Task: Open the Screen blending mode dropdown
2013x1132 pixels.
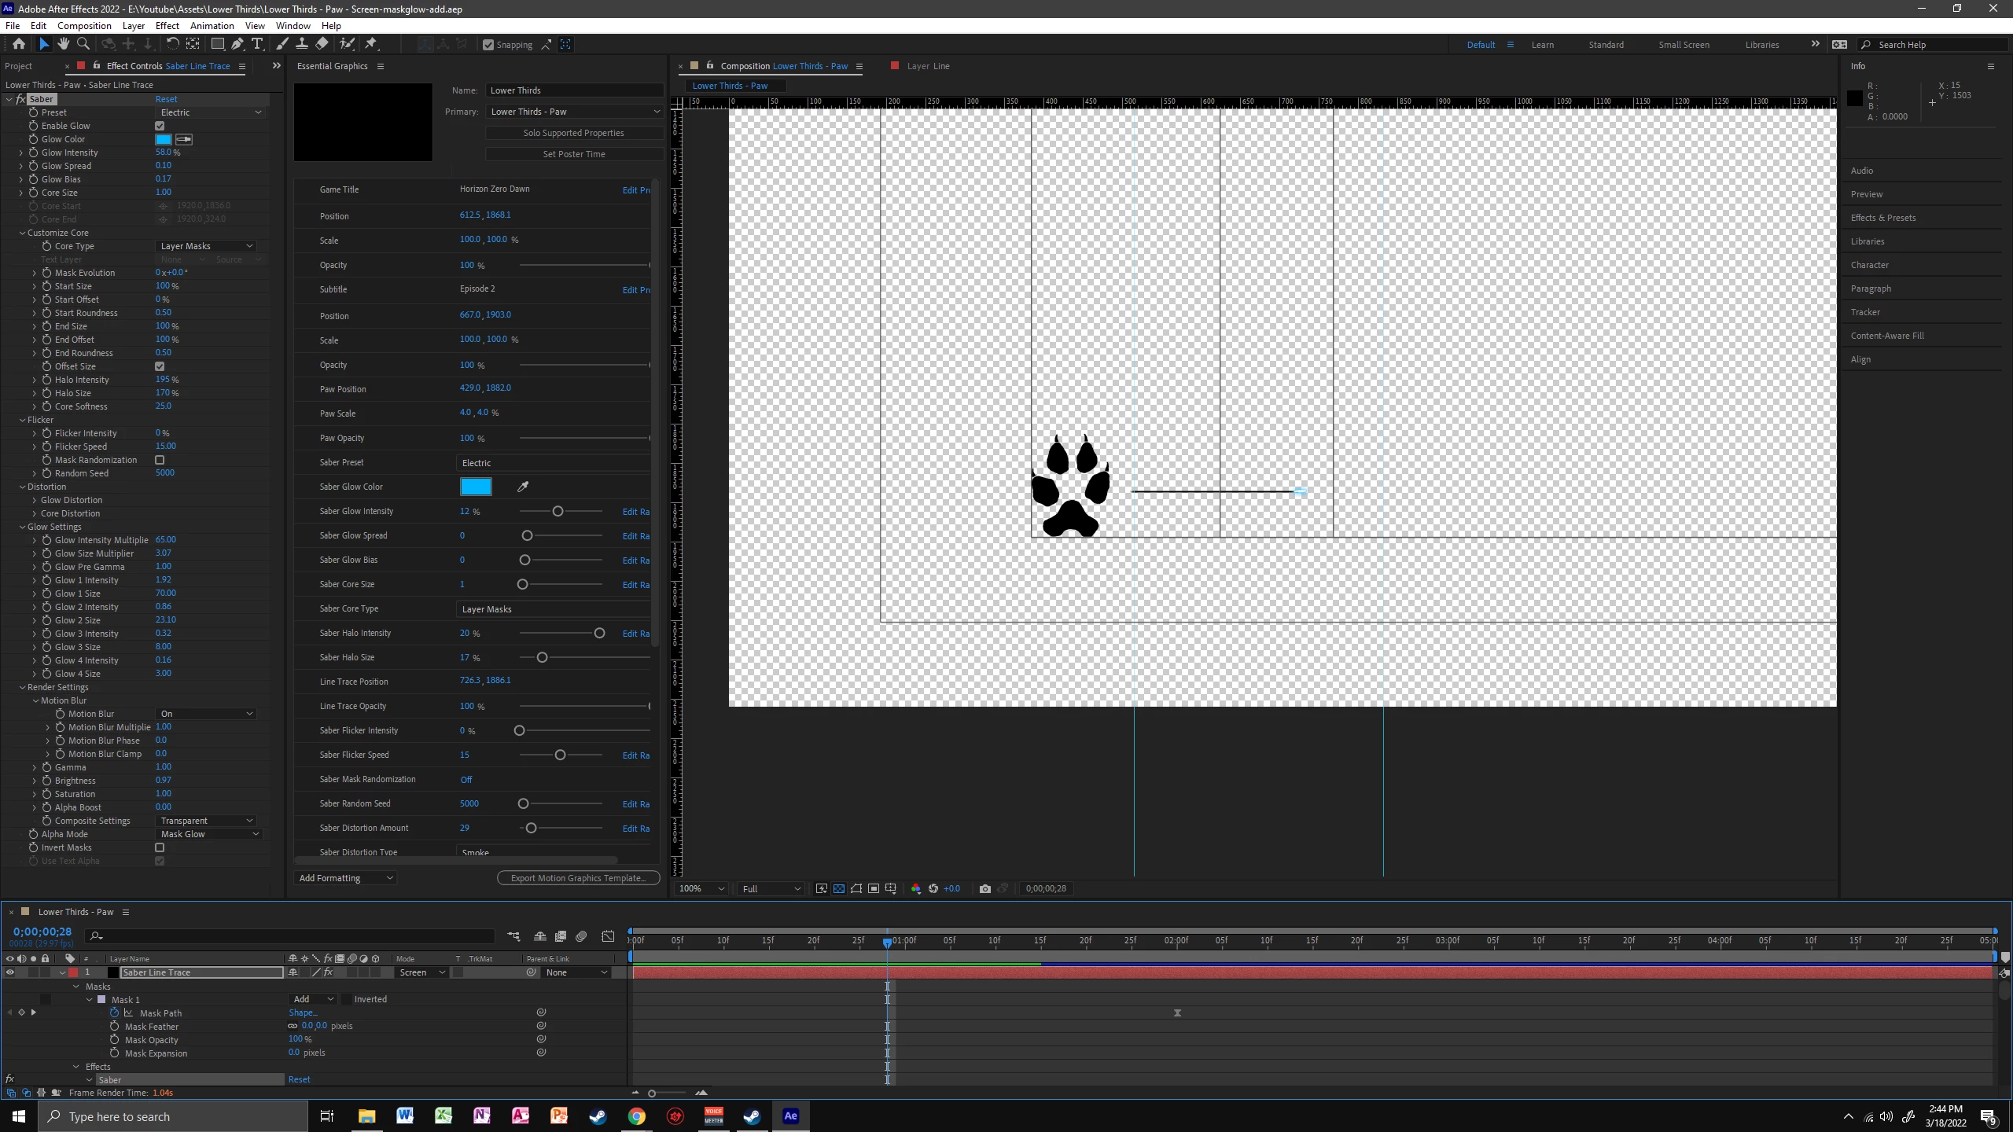Action: click(421, 972)
